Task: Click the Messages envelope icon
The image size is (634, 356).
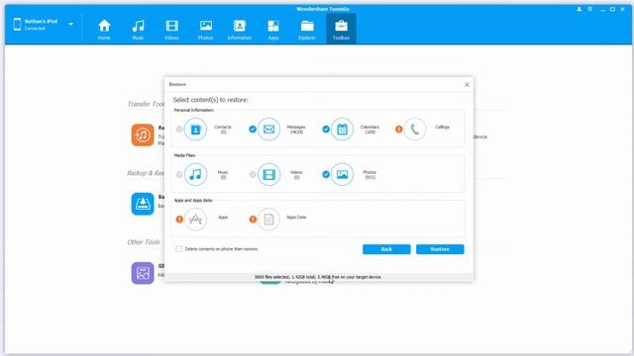Action: [x=268, y=130]
